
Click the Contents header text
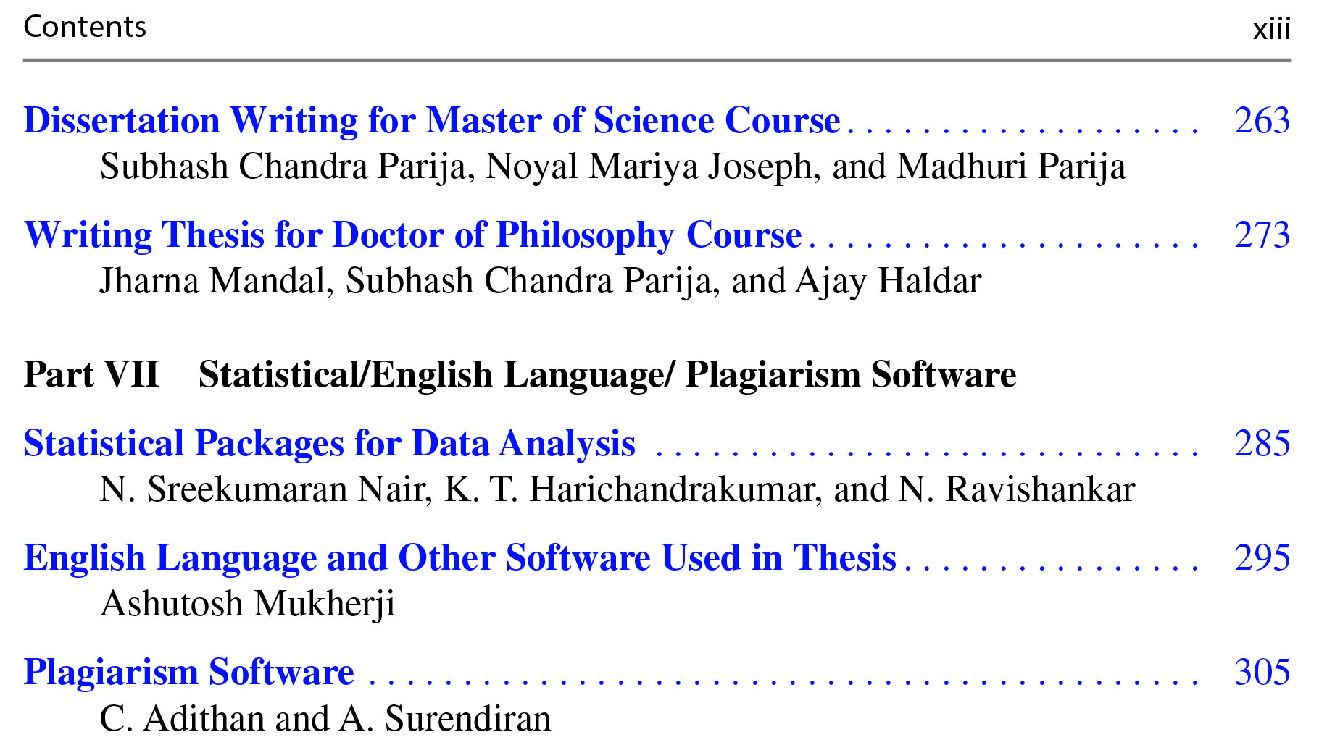[85, 28]
